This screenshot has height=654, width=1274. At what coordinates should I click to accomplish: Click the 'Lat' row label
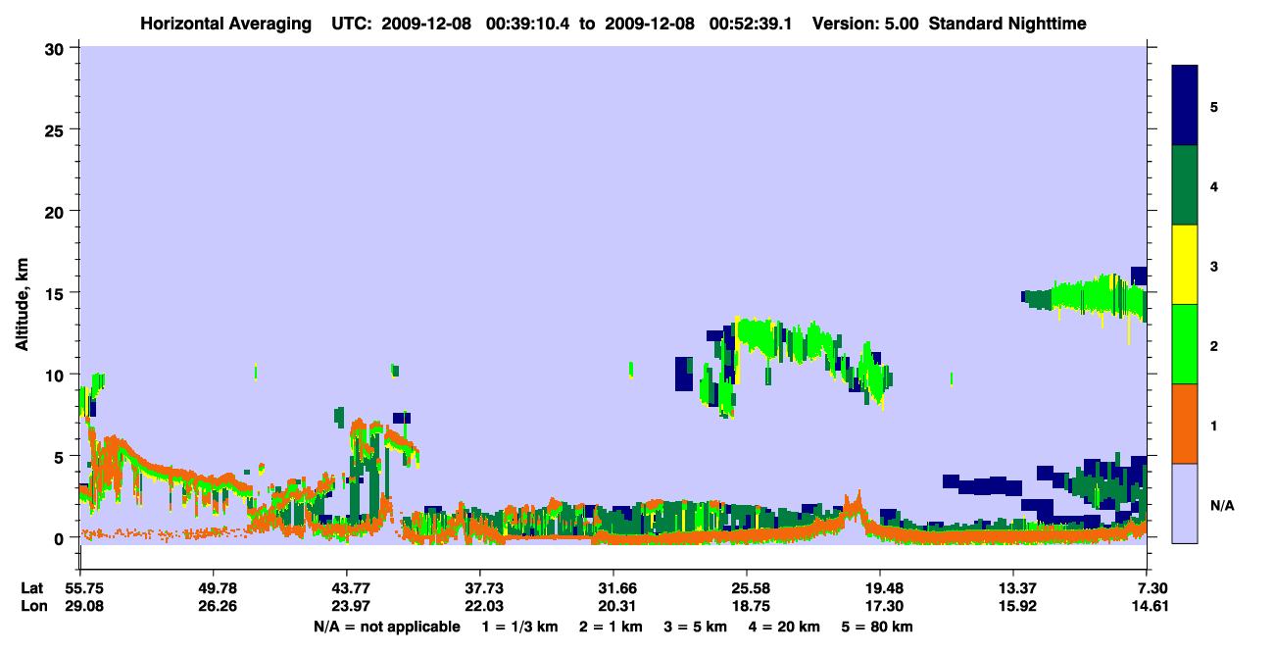click(33, 588)
